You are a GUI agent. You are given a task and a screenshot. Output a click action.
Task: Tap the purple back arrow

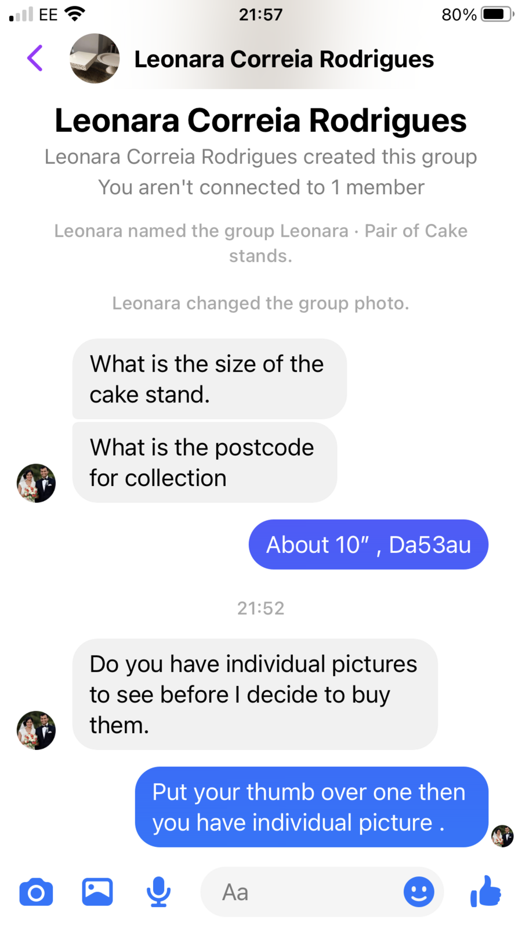[35, 59]
